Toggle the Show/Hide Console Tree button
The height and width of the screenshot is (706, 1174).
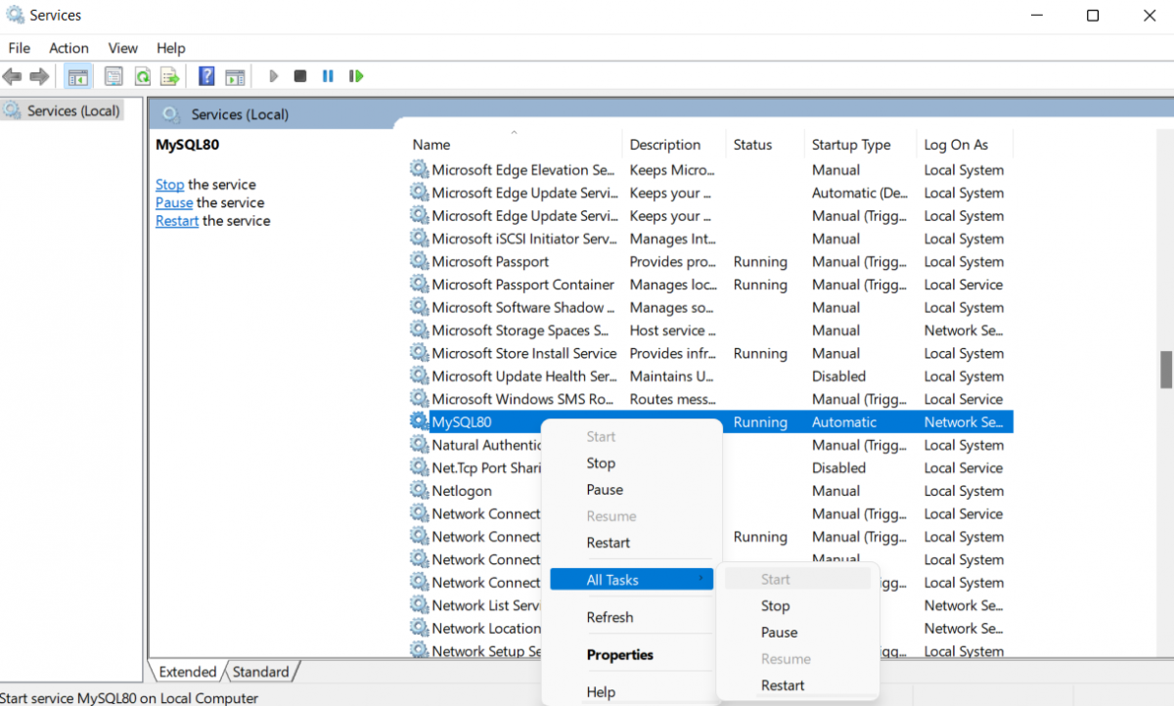coord(77,75)
